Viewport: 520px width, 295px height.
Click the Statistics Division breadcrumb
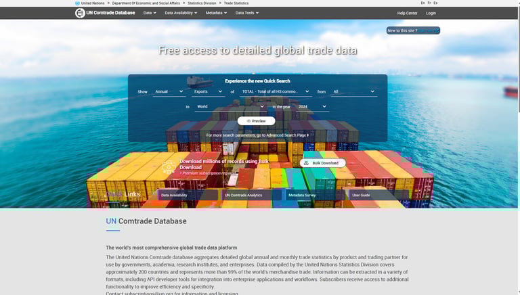202,3
